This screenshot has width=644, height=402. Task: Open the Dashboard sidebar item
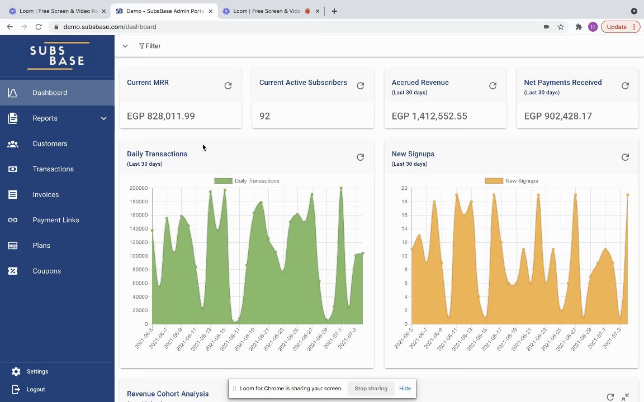pos(57,93)
